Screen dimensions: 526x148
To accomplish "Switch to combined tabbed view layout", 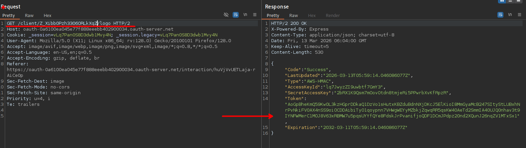I will (x=519, y=1).
